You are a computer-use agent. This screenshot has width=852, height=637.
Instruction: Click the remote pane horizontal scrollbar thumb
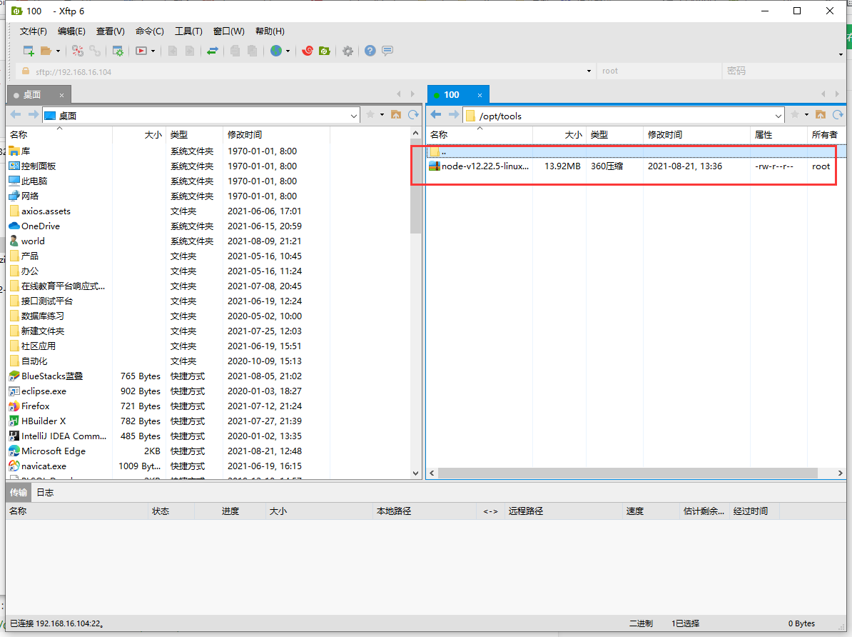pos(628,473)
